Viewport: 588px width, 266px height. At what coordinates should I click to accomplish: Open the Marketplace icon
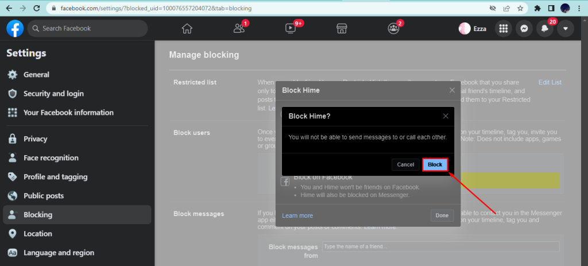pyautogui.click(x=341, y=29)
